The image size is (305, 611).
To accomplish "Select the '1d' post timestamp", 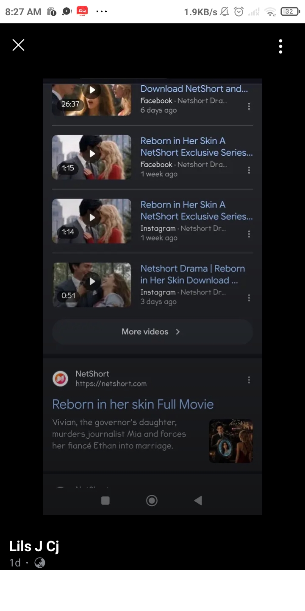I will [15, 563].
